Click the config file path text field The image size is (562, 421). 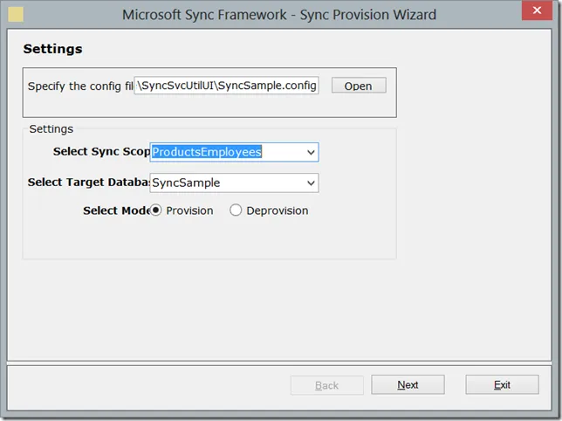tap(227, 86)
